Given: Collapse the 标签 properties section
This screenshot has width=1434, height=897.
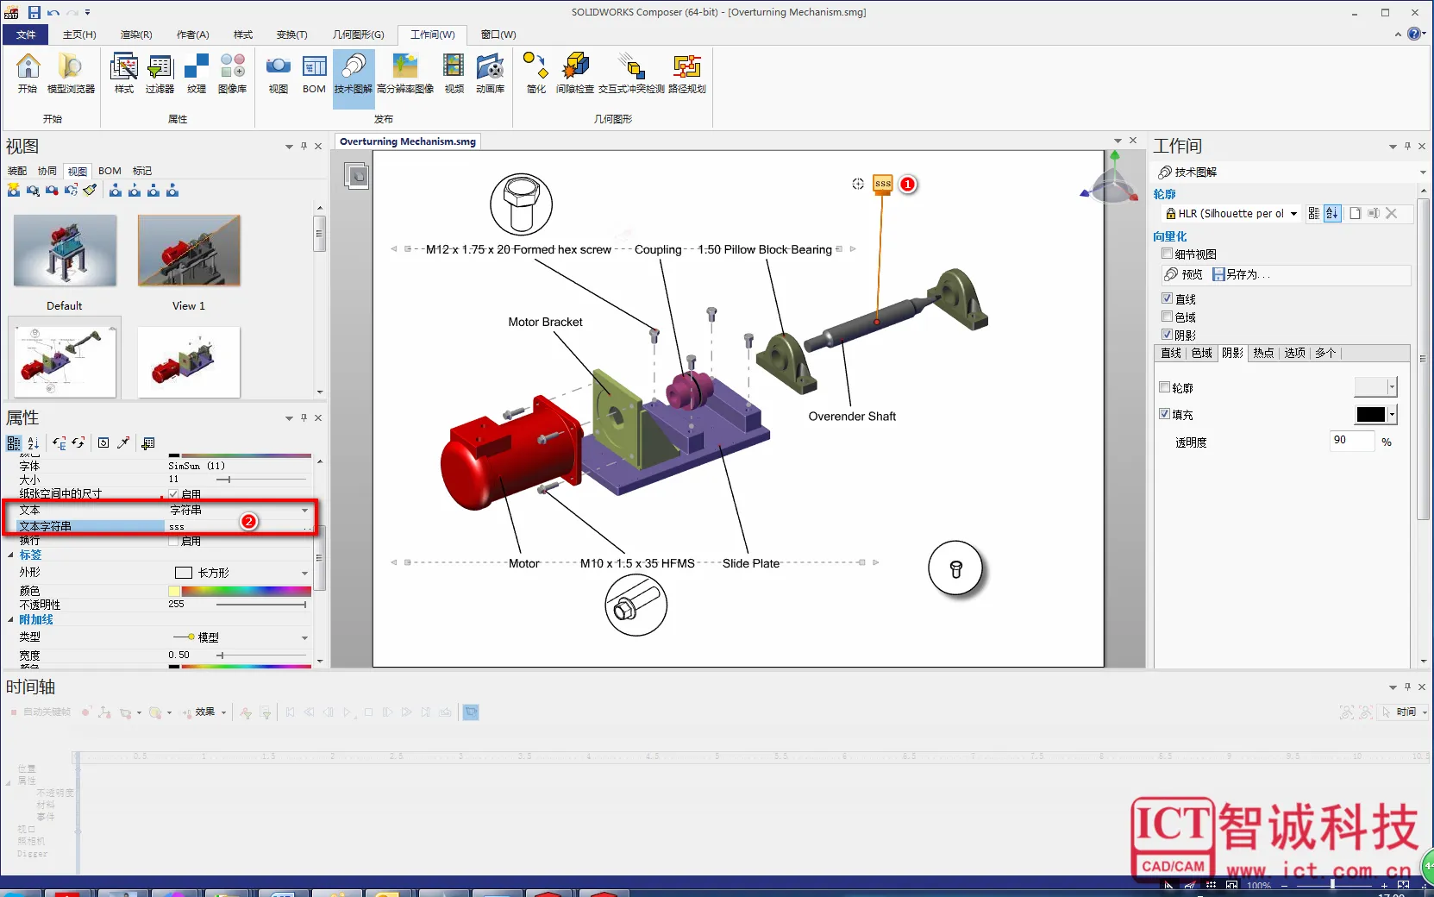Looking at the screenshot, I should pyautogui.click(x=10, y=555).
